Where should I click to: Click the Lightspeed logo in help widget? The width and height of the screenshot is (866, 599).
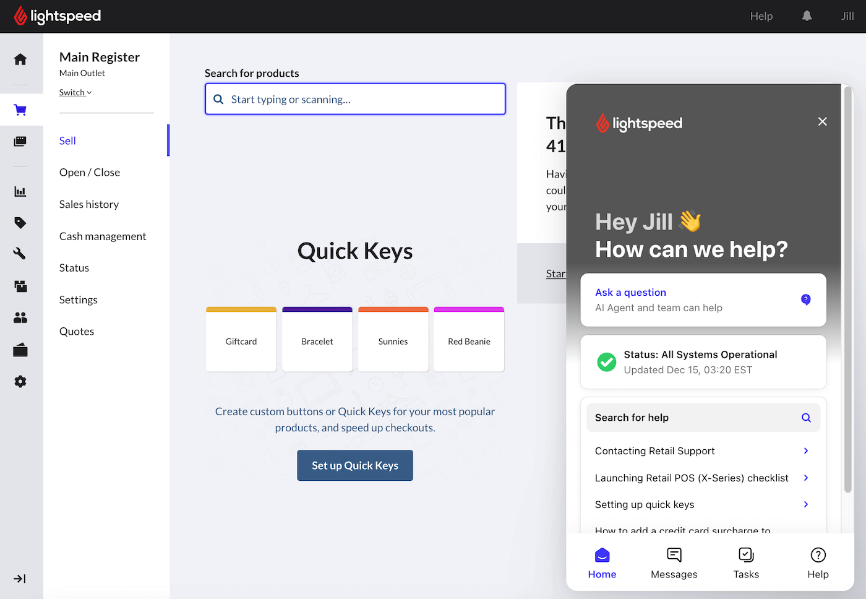pyautogui.click(x=639, y=123)
